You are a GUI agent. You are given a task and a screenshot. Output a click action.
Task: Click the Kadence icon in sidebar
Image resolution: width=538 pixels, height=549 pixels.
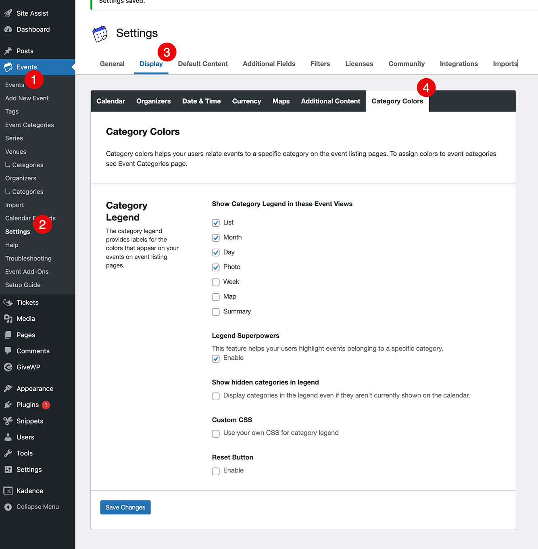click(8, 491)
